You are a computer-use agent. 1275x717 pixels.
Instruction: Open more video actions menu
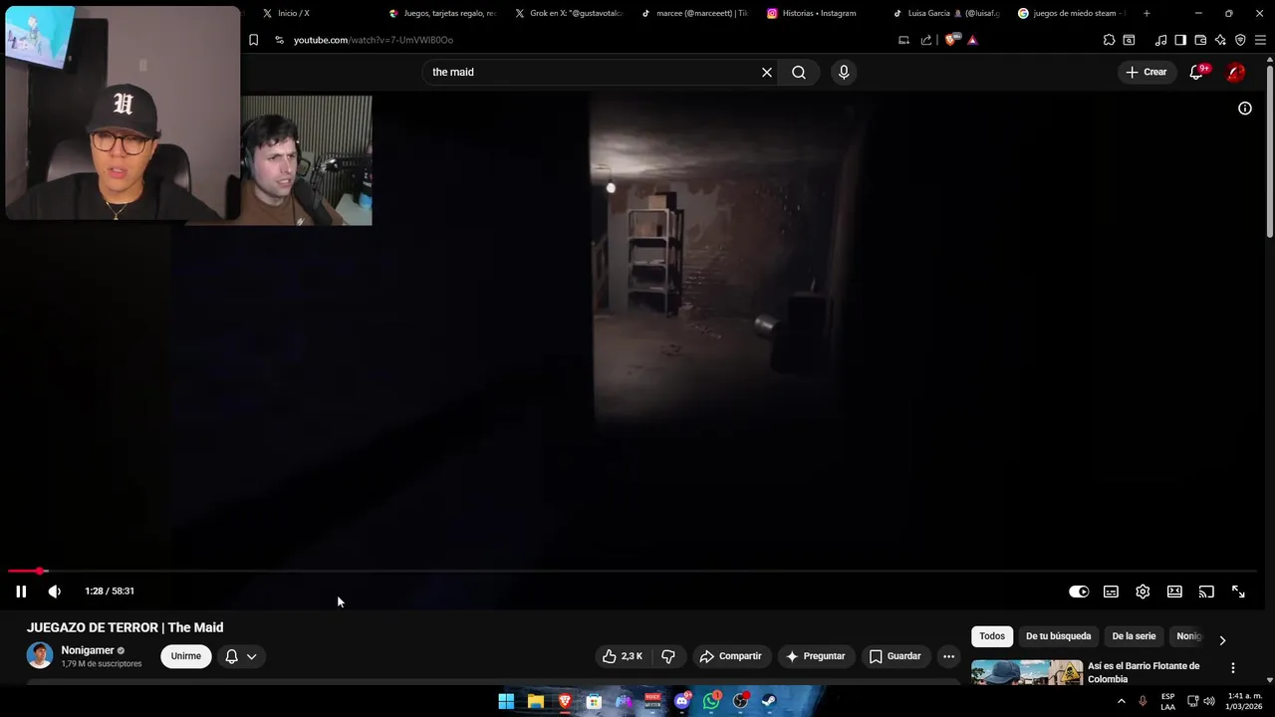point(948,656)
